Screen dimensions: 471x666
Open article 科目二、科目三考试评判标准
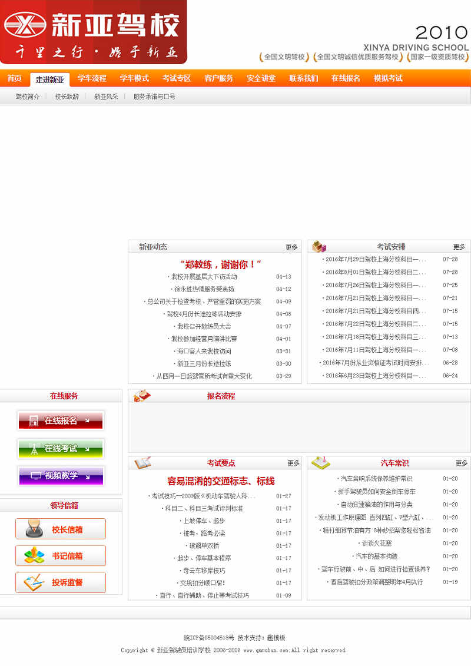[204, 508]
